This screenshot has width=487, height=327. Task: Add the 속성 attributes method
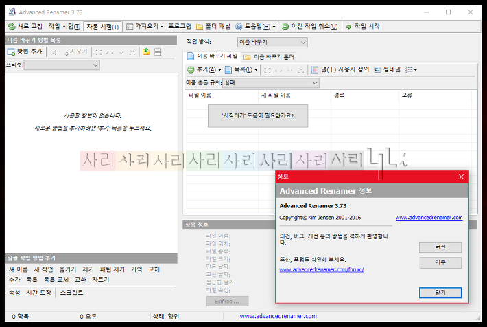pos(14,293)
